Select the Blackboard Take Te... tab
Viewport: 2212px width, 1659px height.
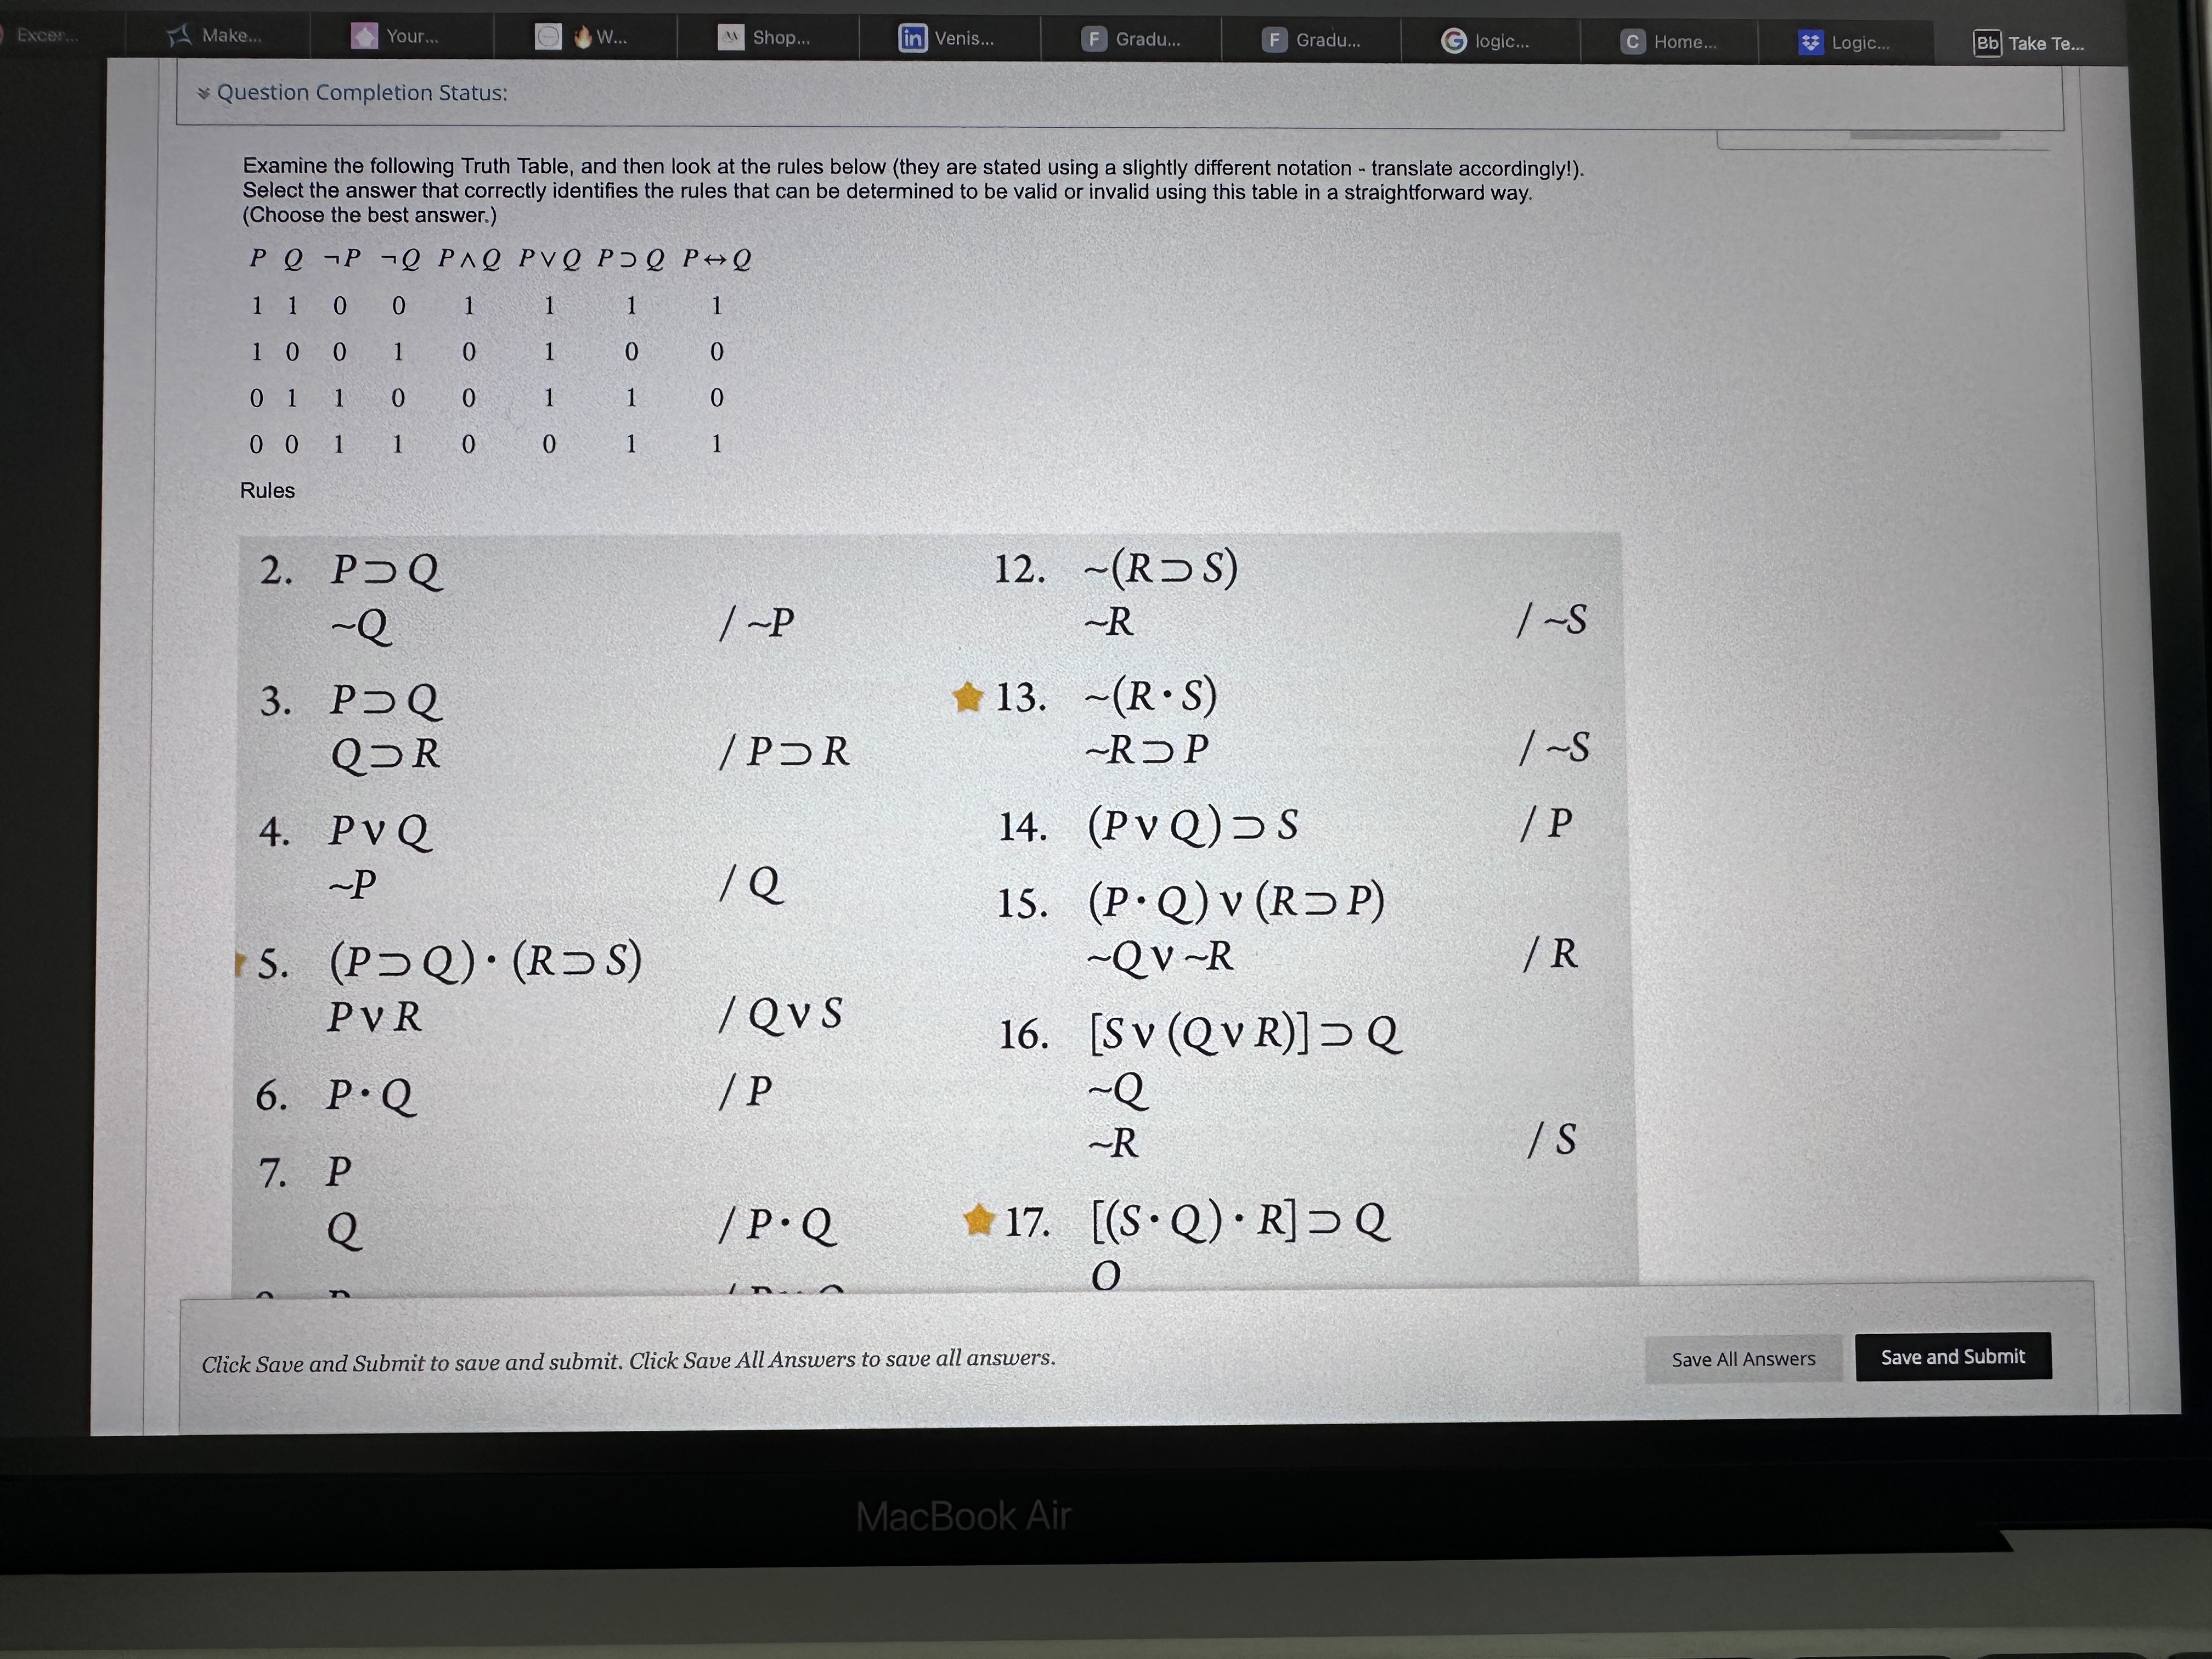(x=2030, y=44)
